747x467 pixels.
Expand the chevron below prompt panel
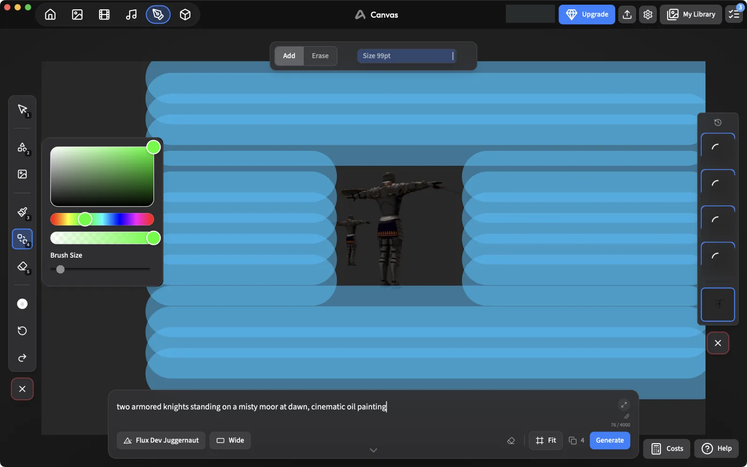coord(373,450)
